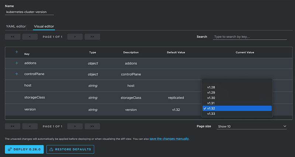Image resolution: width=295 pixels, height=157 pixels.
Task: Go to previous page using top < button
Action: click(x=30, y=37)
